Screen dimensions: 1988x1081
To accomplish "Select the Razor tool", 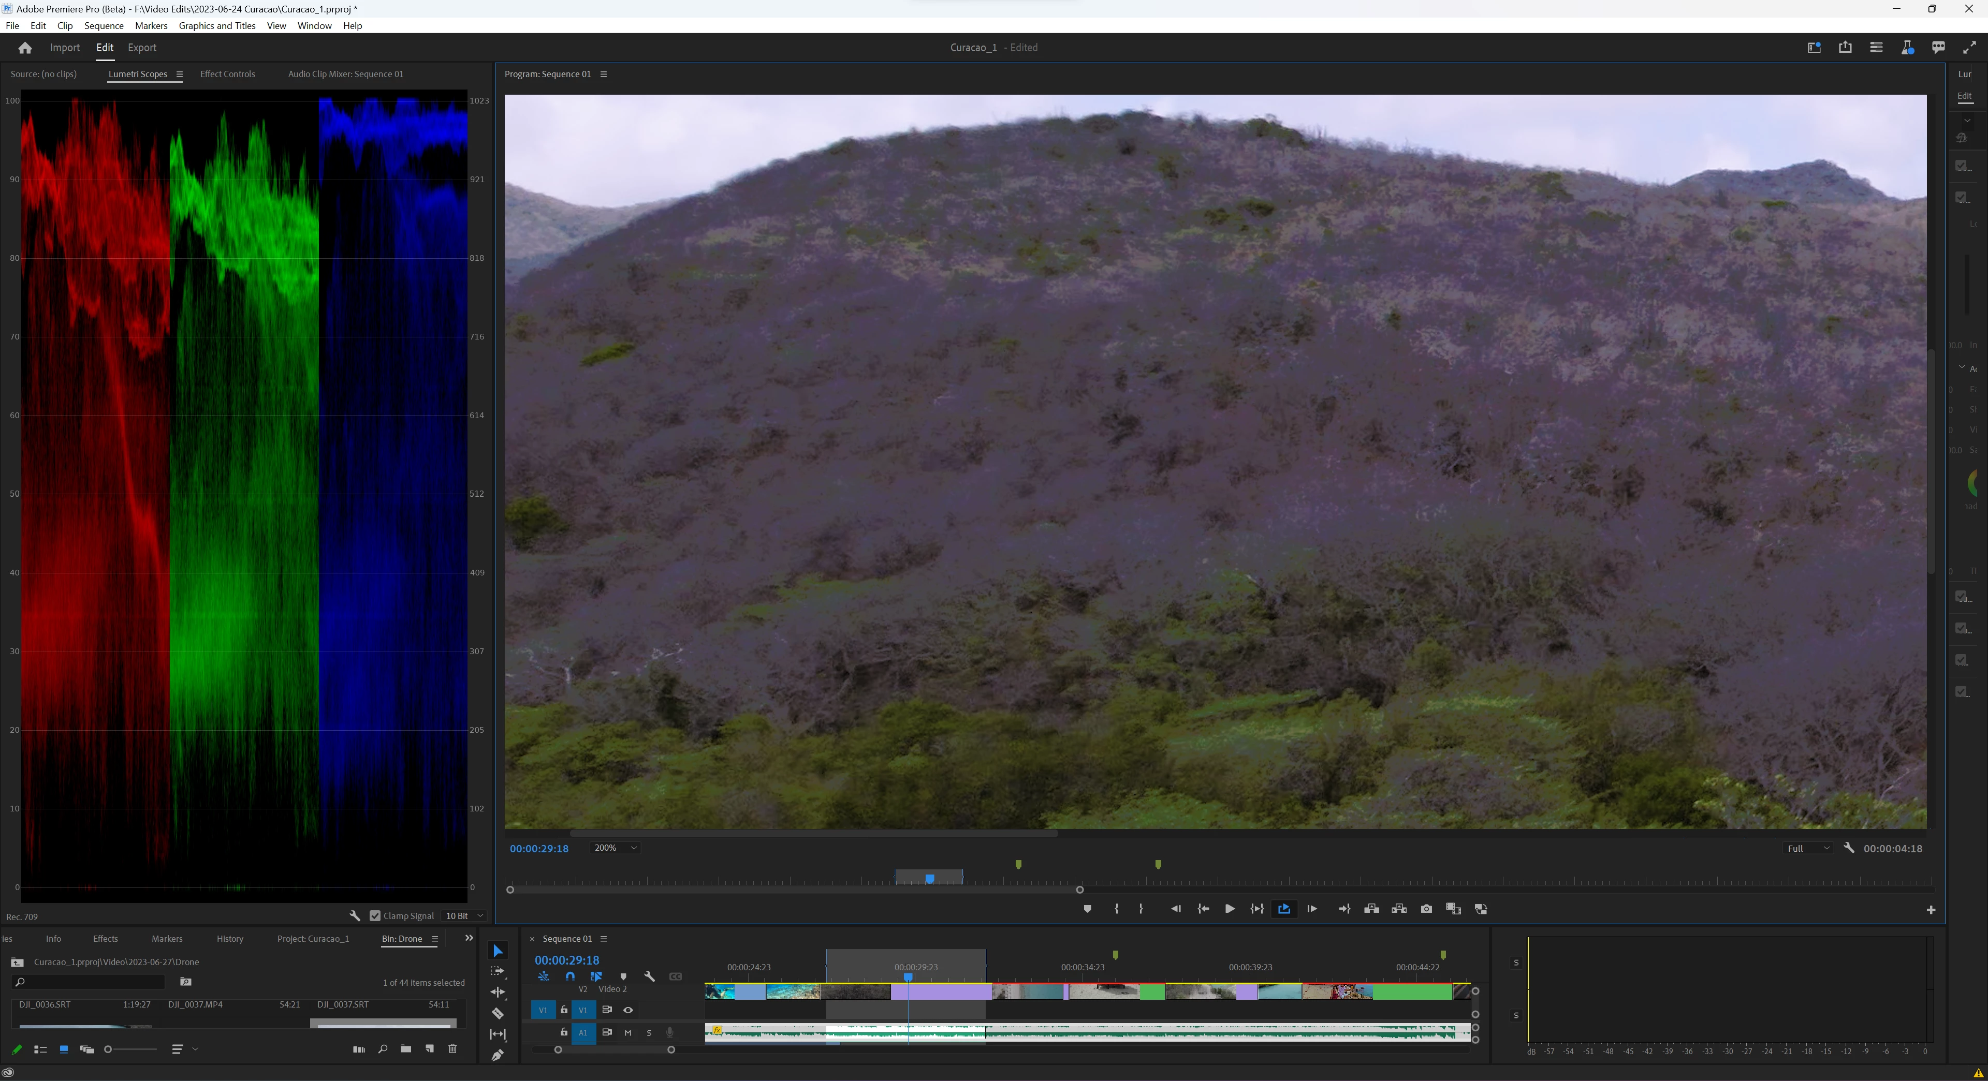I will click(x=498, y=1013).
